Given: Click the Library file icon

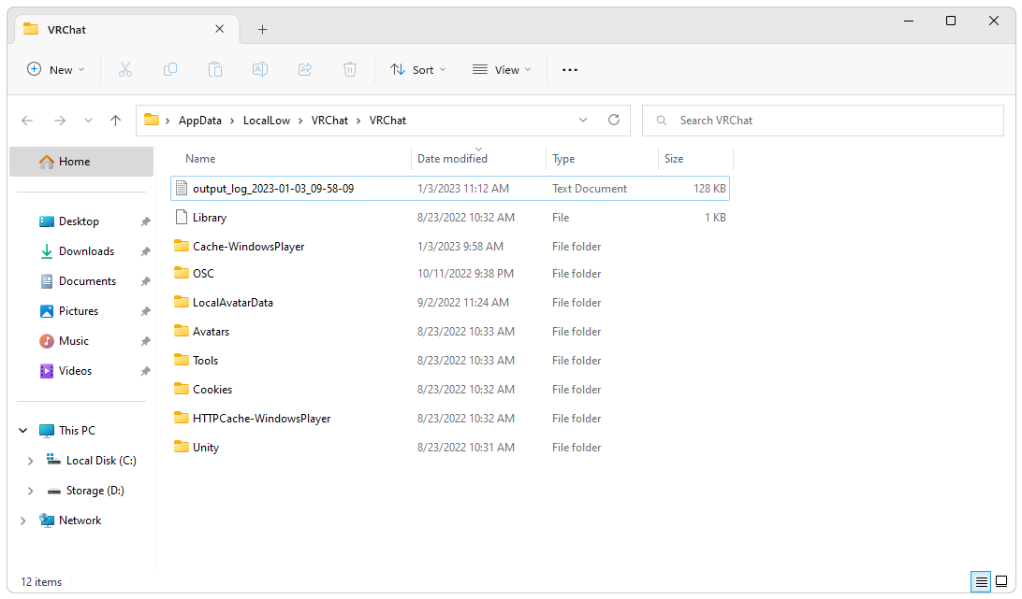Looking at the screenshot, I should coord(182,217).
